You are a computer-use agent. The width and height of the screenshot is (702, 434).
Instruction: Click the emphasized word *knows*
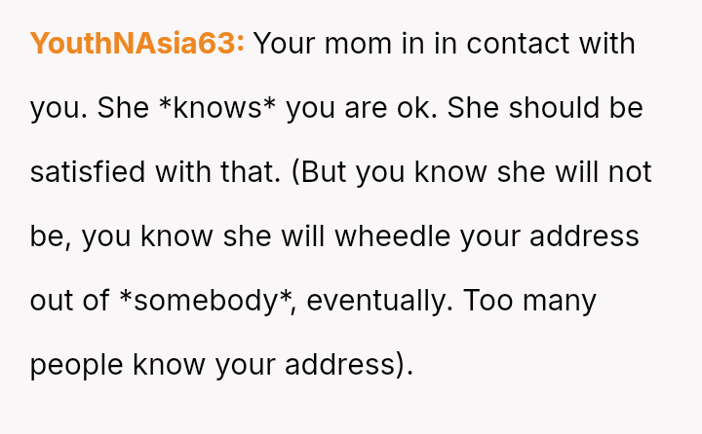coord(216,108)
